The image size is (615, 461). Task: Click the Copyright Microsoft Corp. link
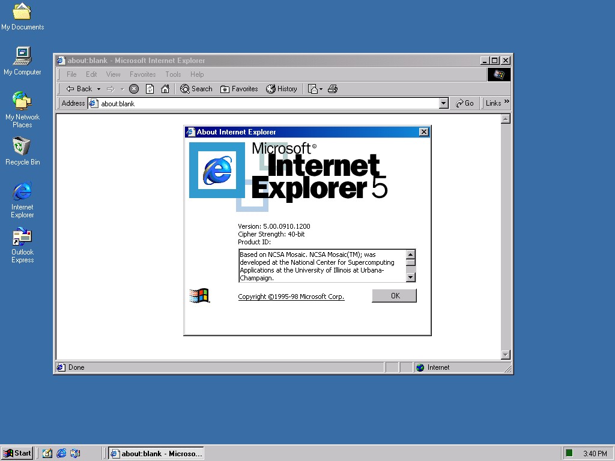point(291,297)
